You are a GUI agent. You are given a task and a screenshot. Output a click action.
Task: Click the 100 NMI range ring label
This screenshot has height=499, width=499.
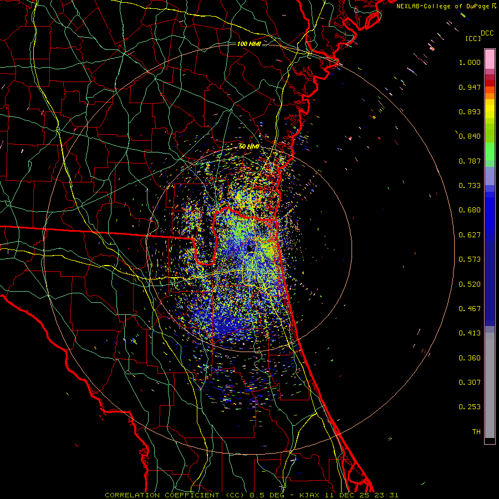coord(249,44)
